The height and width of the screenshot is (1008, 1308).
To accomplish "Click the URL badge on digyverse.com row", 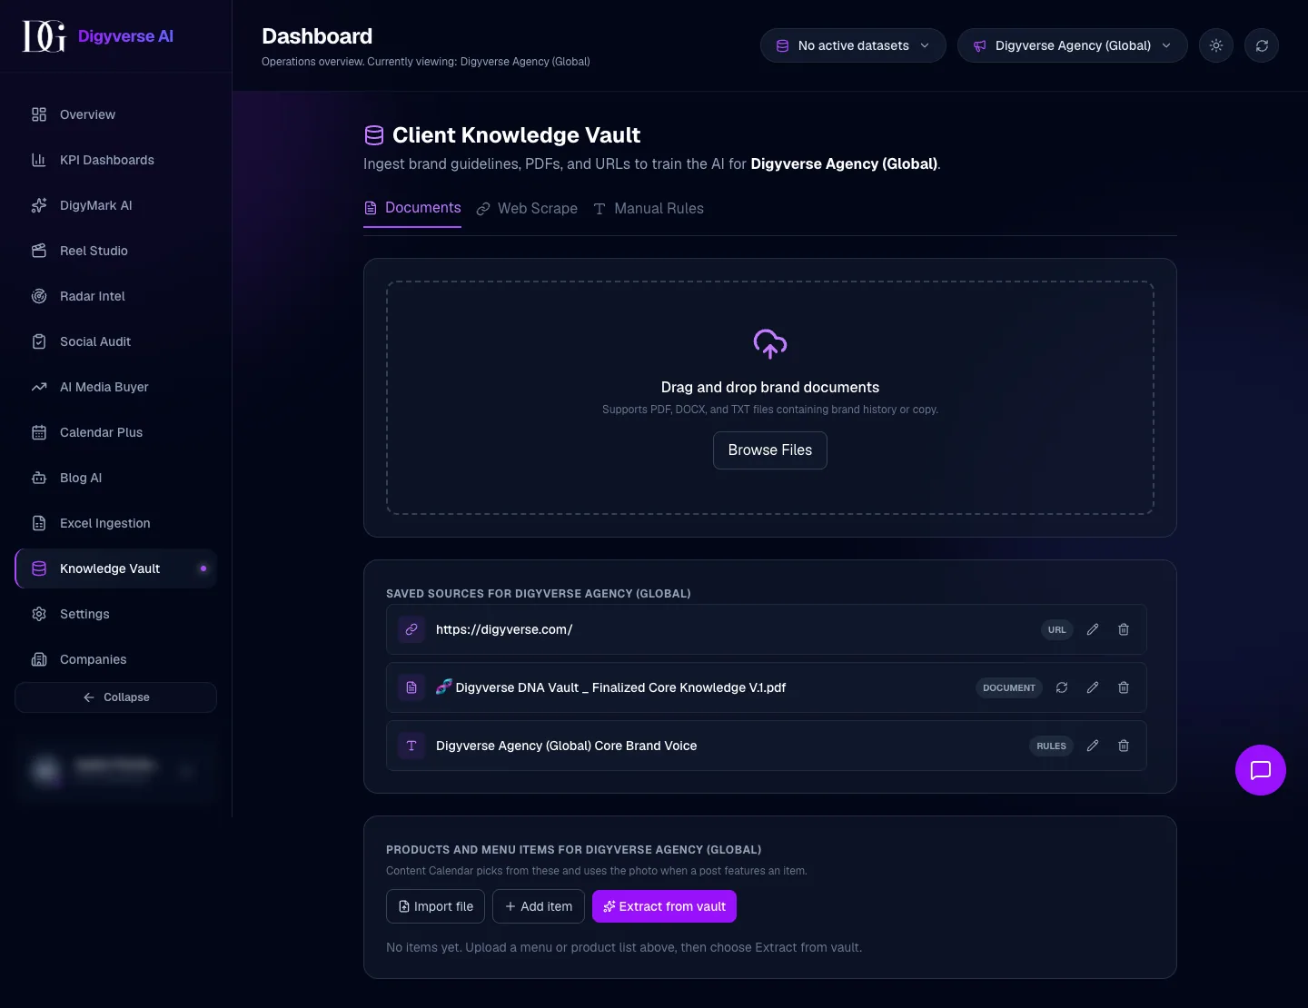I will click(1057, 629).
